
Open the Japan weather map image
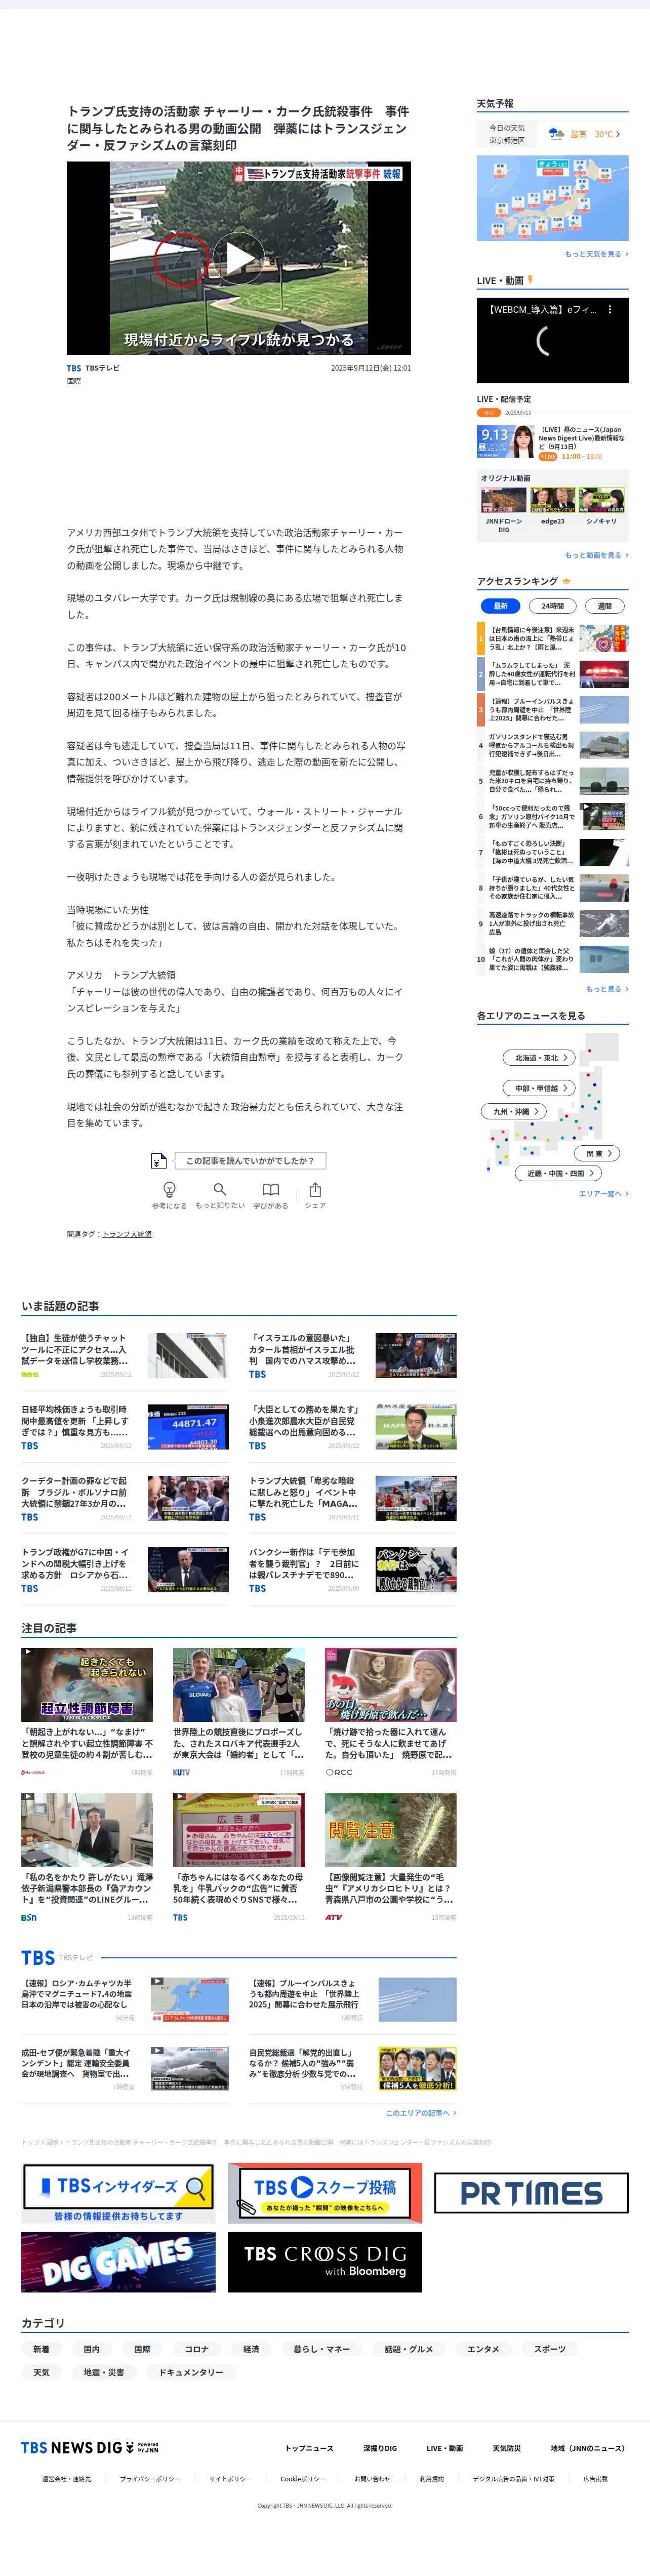coord(552,198)
